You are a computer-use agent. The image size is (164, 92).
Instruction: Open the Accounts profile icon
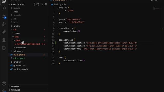(x=4, y=84)
